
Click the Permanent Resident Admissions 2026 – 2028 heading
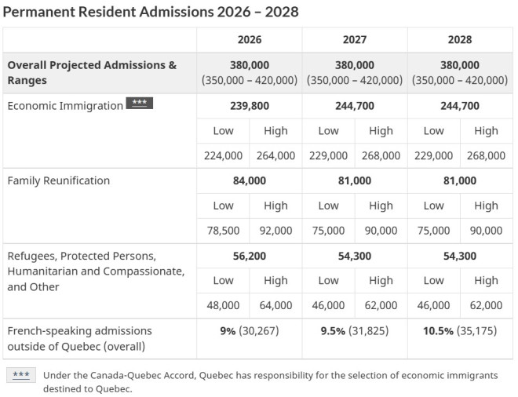(151, 12)
